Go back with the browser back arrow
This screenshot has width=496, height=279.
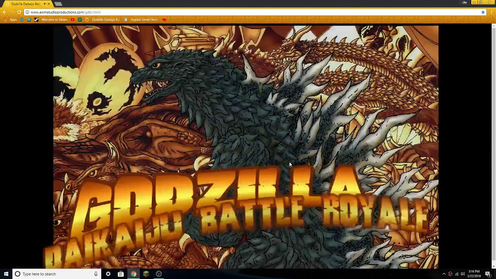[4, 12]
